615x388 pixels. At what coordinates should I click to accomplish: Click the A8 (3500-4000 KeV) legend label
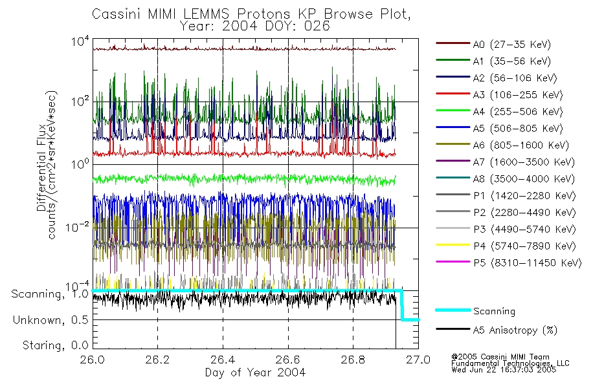524,178
